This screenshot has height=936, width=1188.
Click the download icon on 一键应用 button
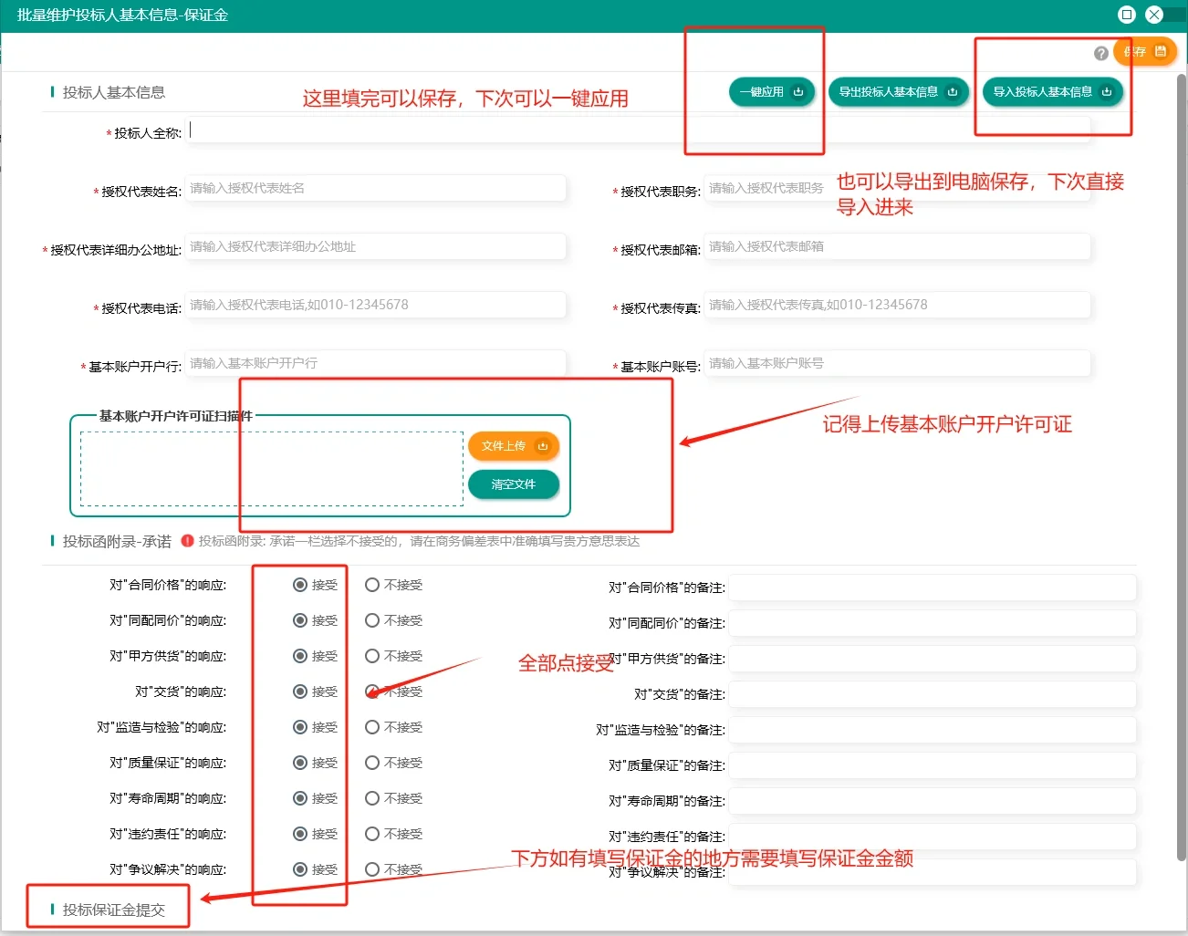798,92
